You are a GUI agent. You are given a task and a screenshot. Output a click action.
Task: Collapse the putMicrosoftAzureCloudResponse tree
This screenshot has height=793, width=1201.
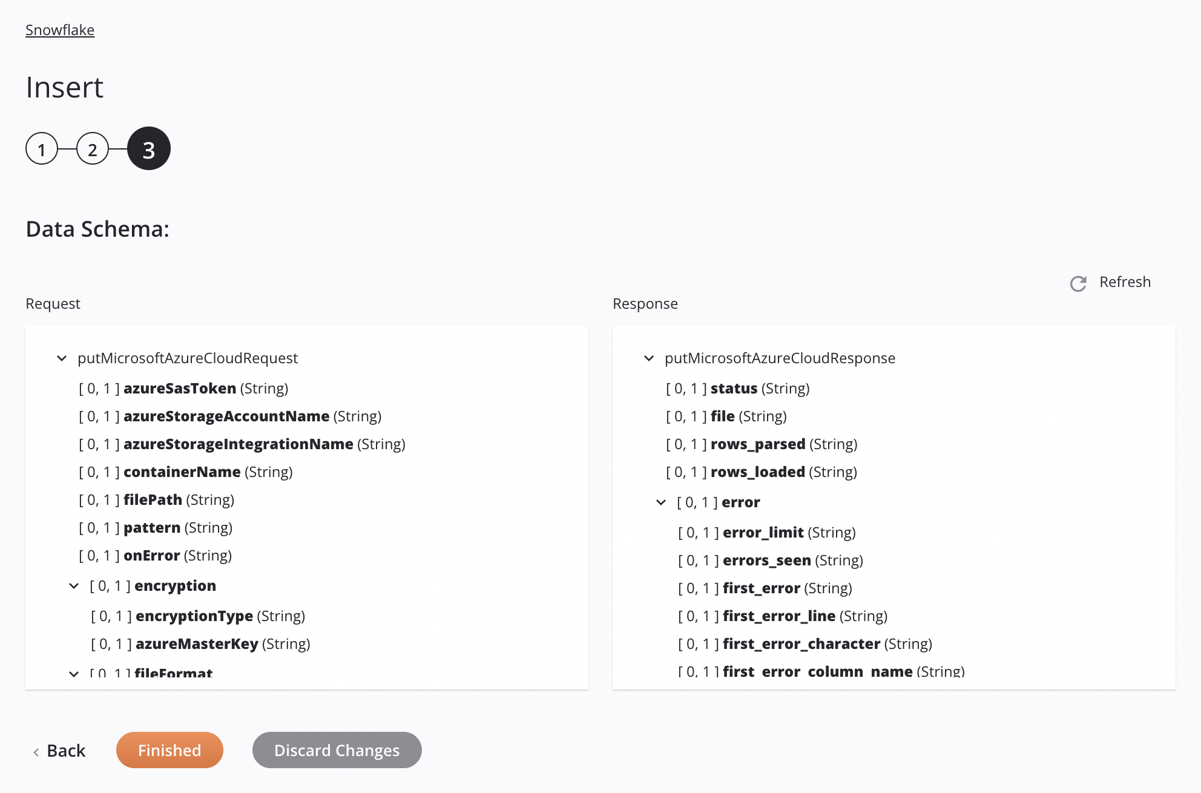pyautogui.click(x=650, y=358)
